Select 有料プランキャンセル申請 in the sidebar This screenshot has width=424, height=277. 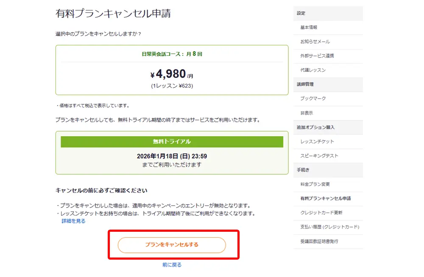pyautogui.click(x=325, y=198)
